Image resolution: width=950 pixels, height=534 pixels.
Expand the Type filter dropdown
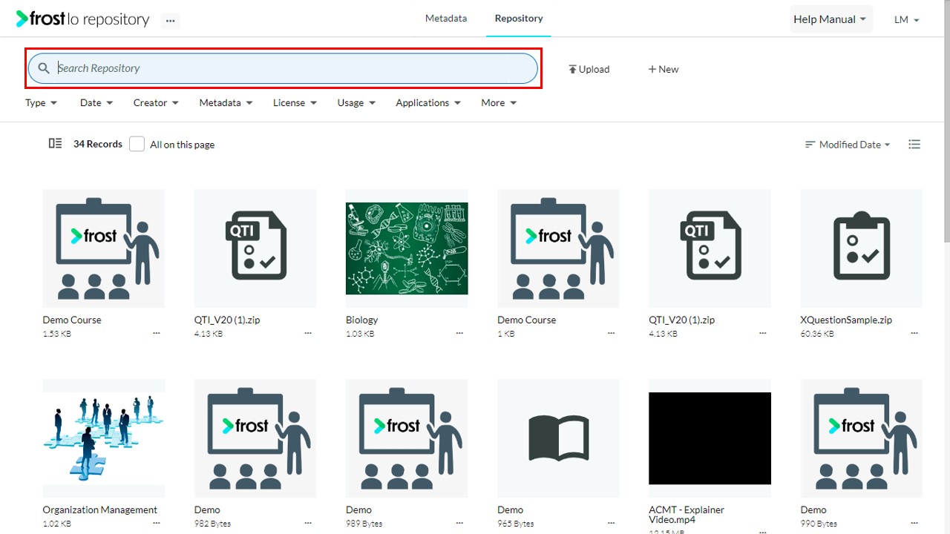pos(42,103)
